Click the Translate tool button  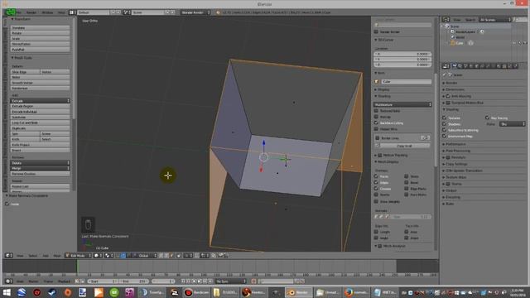(x=41, y=27)
